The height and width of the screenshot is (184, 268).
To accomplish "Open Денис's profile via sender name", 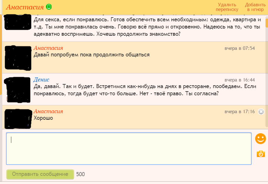I will pos(41,80).
